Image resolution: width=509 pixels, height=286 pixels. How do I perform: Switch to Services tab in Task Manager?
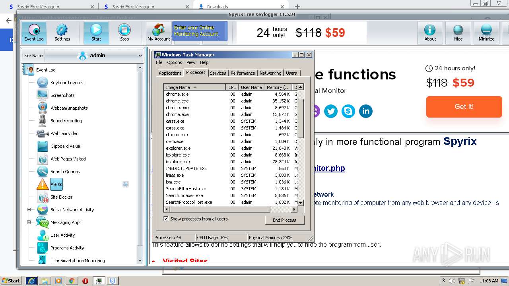point(218,73)
